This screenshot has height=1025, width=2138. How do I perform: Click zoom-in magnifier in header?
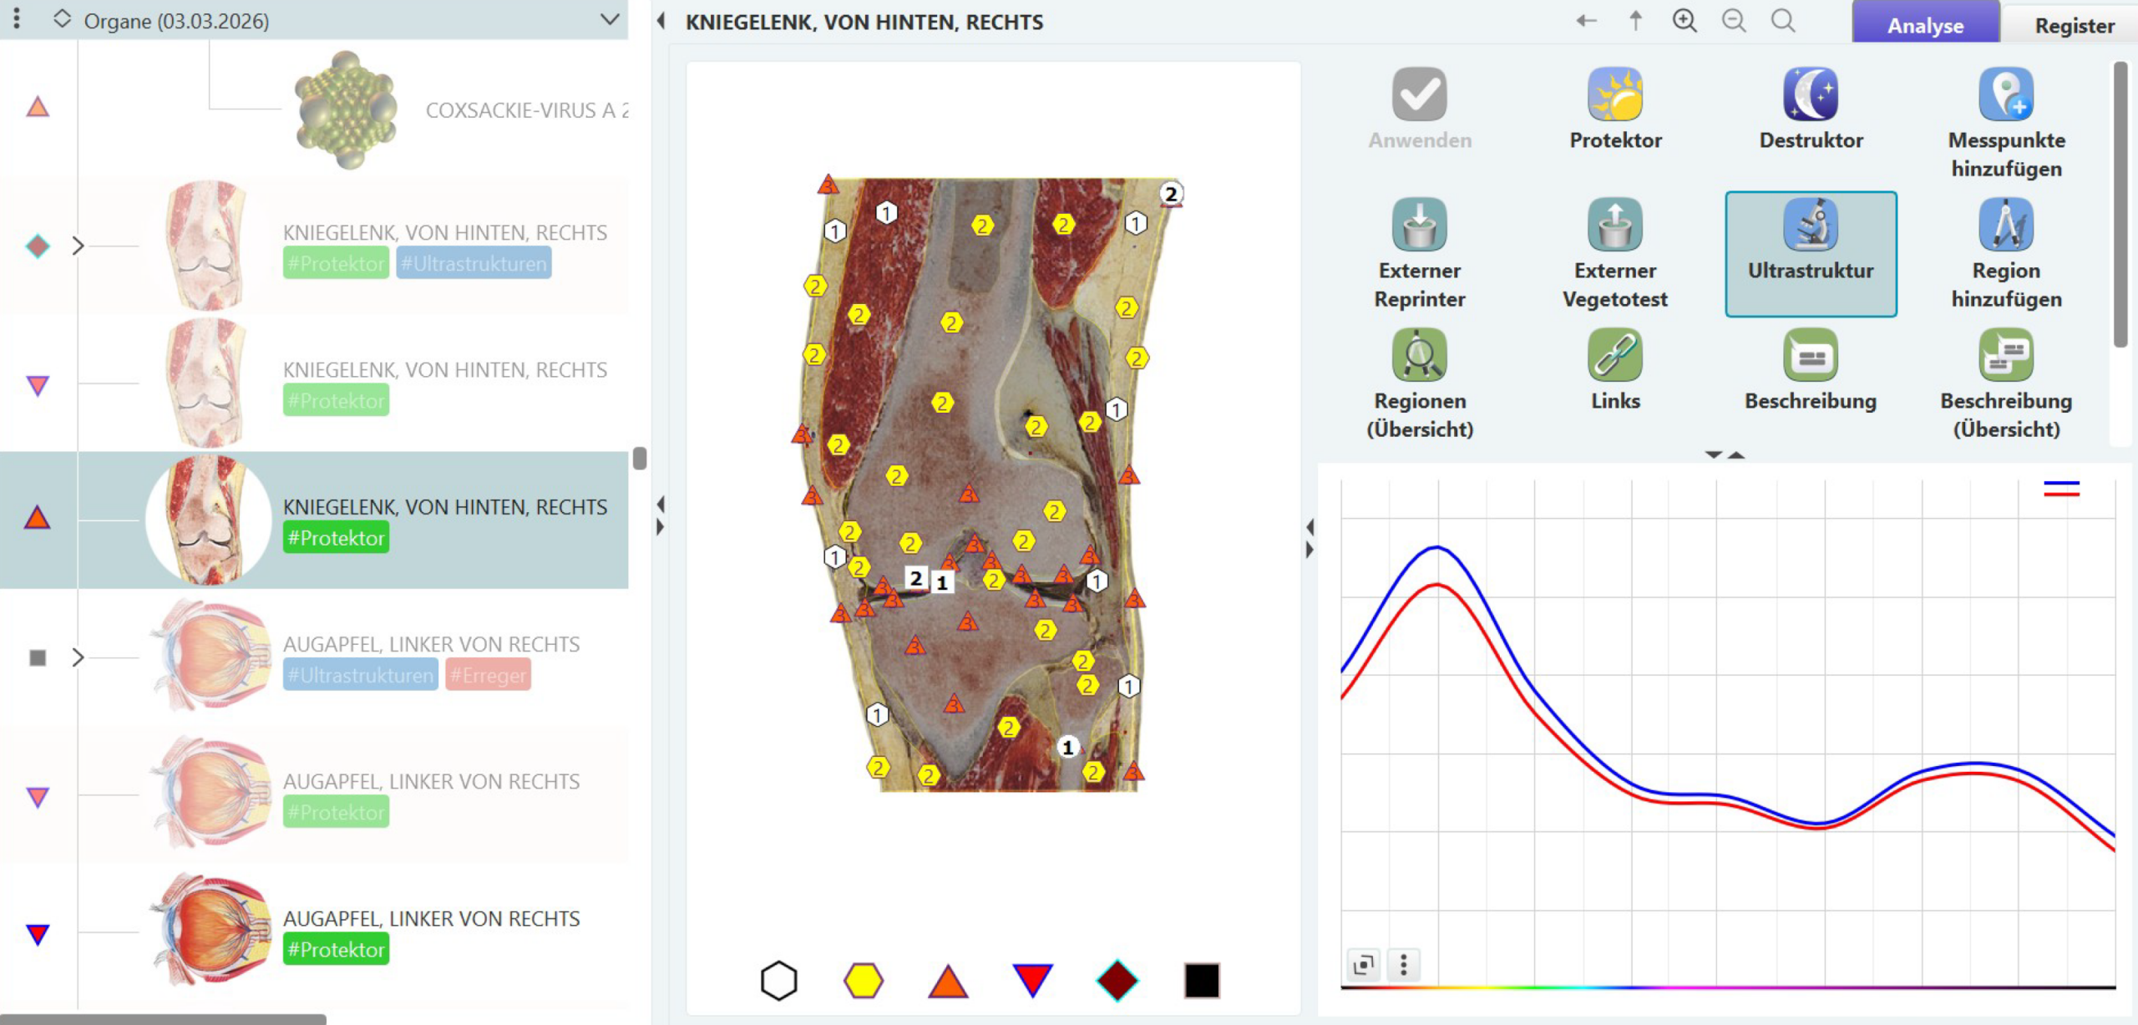click(1684, 21)
